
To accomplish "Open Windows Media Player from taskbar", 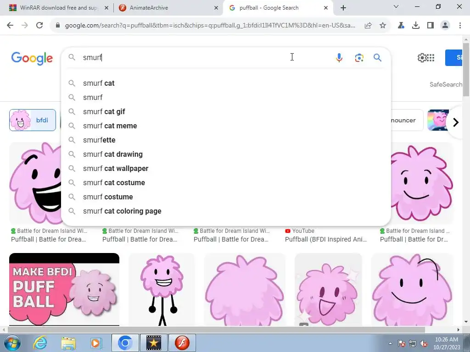I will tap(96, 343).
